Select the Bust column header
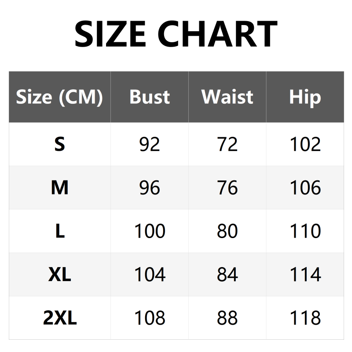352x352 pixels. click(x=150, y=97)
